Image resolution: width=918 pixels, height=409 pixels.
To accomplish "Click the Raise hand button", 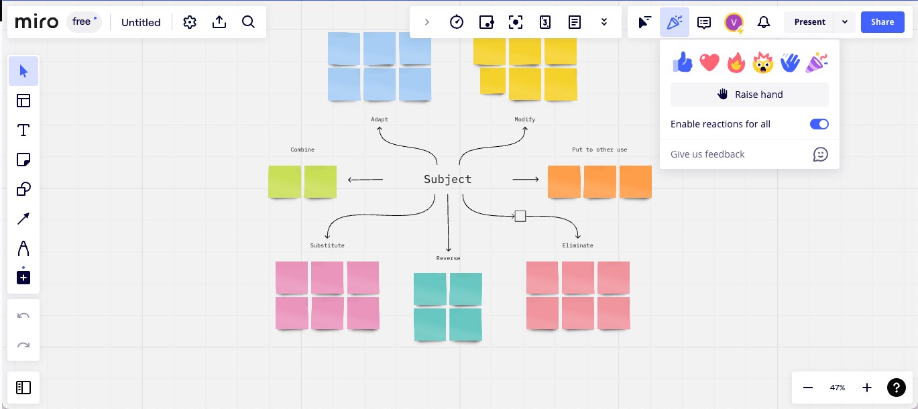I will [x=750, y=95].
